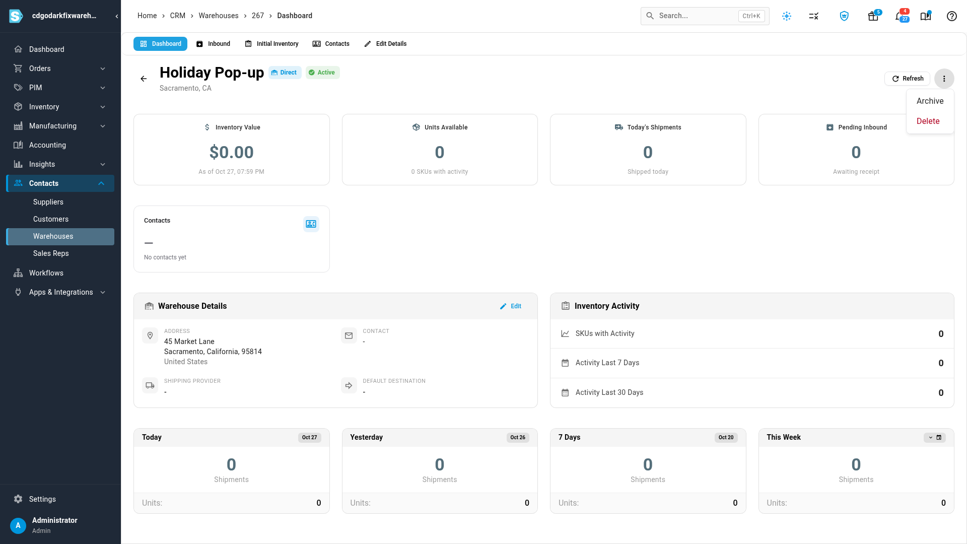Click the help question mark icon

pos(951,16)
